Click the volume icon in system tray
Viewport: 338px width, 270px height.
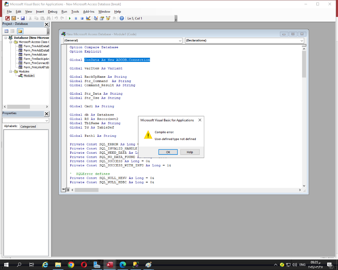[x=294, y=265]
